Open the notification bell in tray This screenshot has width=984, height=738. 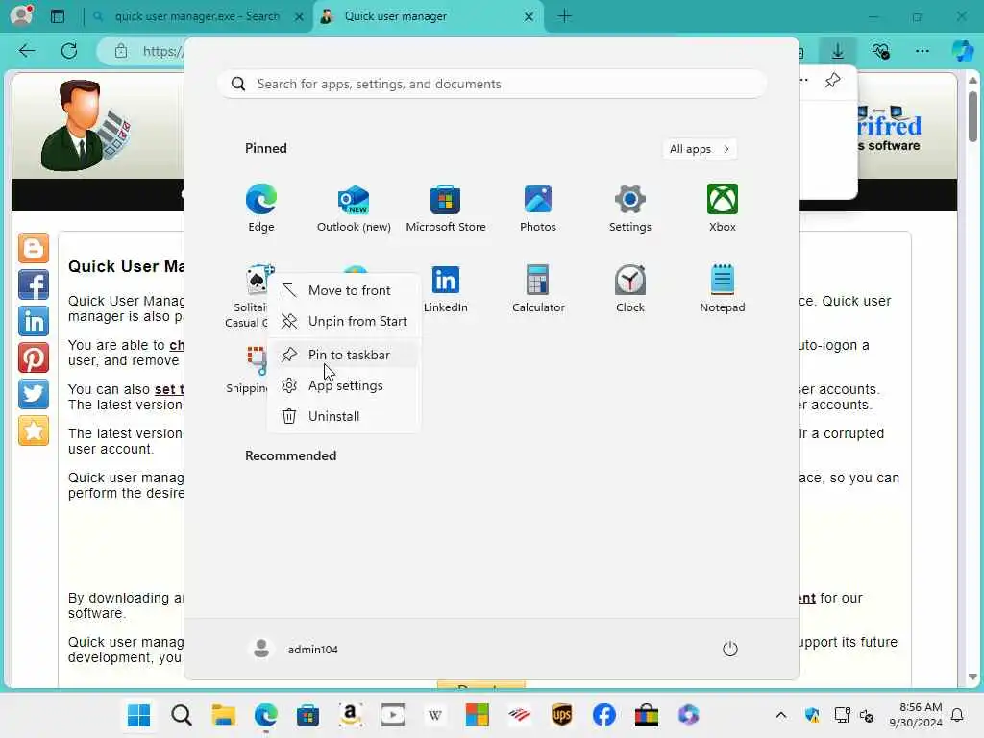[x=958, y=715]
